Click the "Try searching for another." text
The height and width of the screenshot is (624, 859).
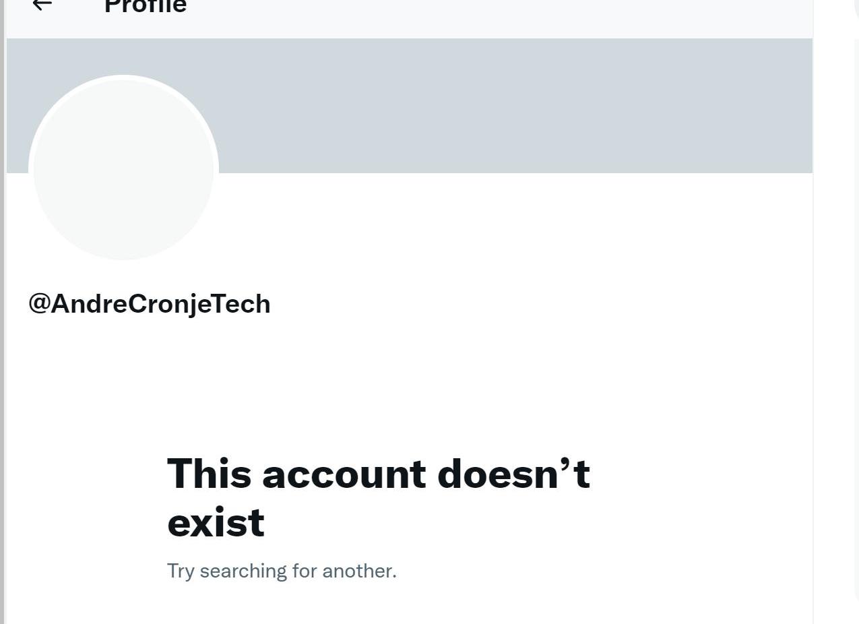coord(282,571)
